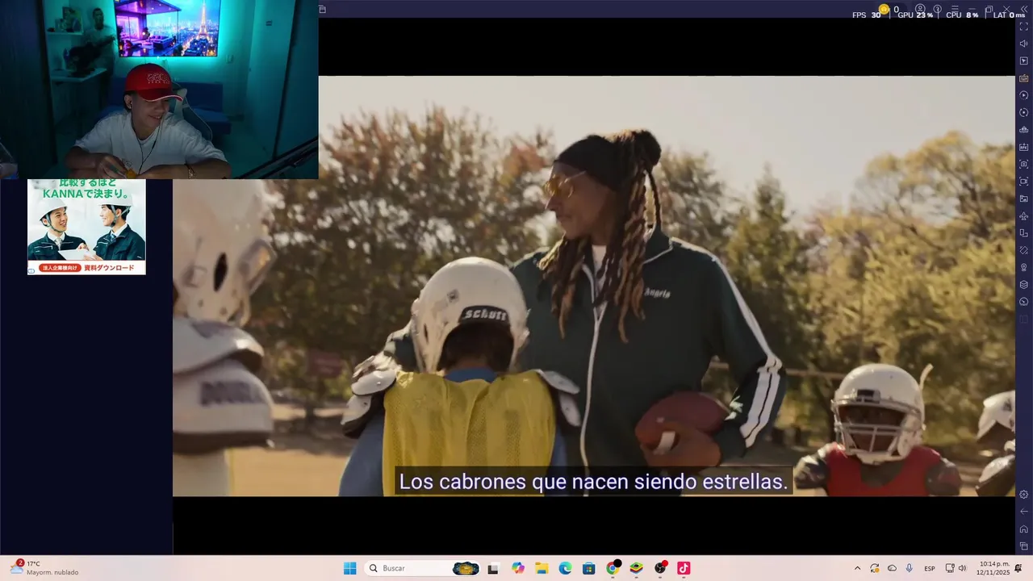Start screen recording from the sidebar
Screen dimensions: 1033x581
(x=1024, y=182)
